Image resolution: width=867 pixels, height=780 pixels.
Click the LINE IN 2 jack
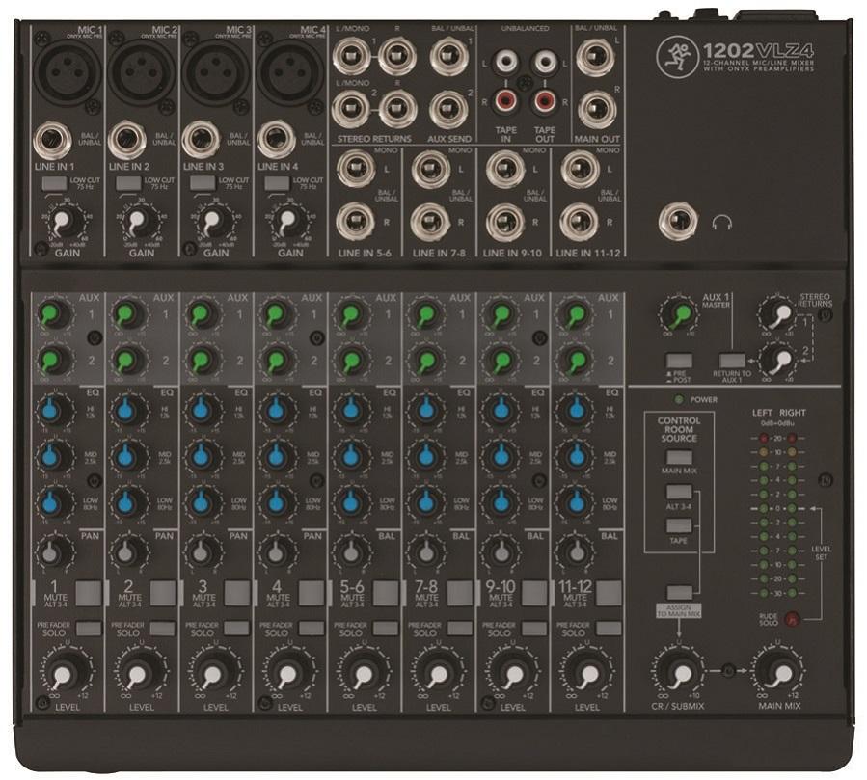[127, 141]
